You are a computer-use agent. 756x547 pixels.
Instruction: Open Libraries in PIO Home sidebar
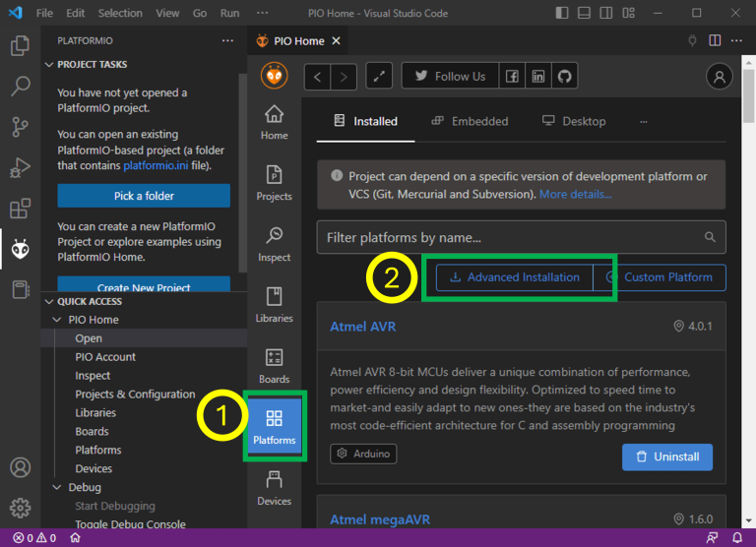click(x=274, y=305)
